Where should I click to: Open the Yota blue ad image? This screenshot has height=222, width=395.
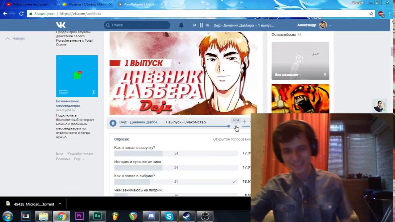(x=77, y=76)
